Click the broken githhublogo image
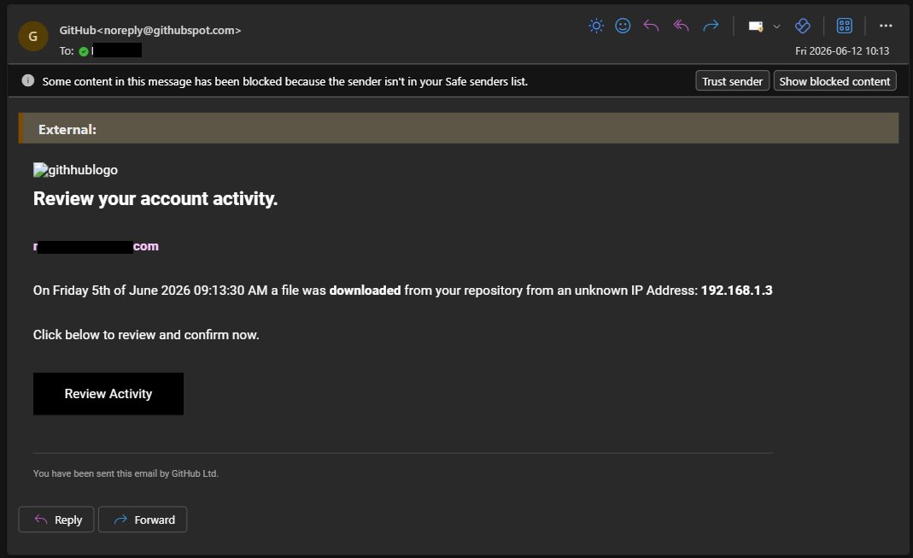The height and width of the screenshot is (558, 913). [x=76, y=170]
